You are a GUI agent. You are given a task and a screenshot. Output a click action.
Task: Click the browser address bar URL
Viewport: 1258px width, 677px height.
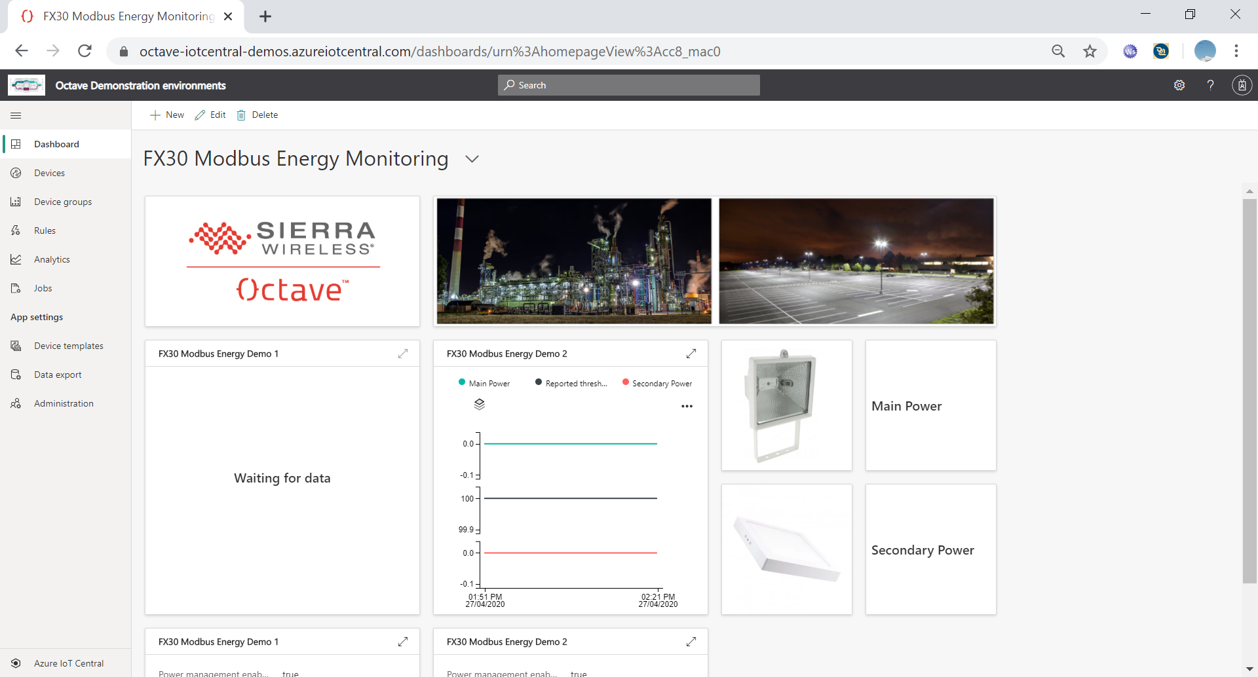(x=430, y=51)
